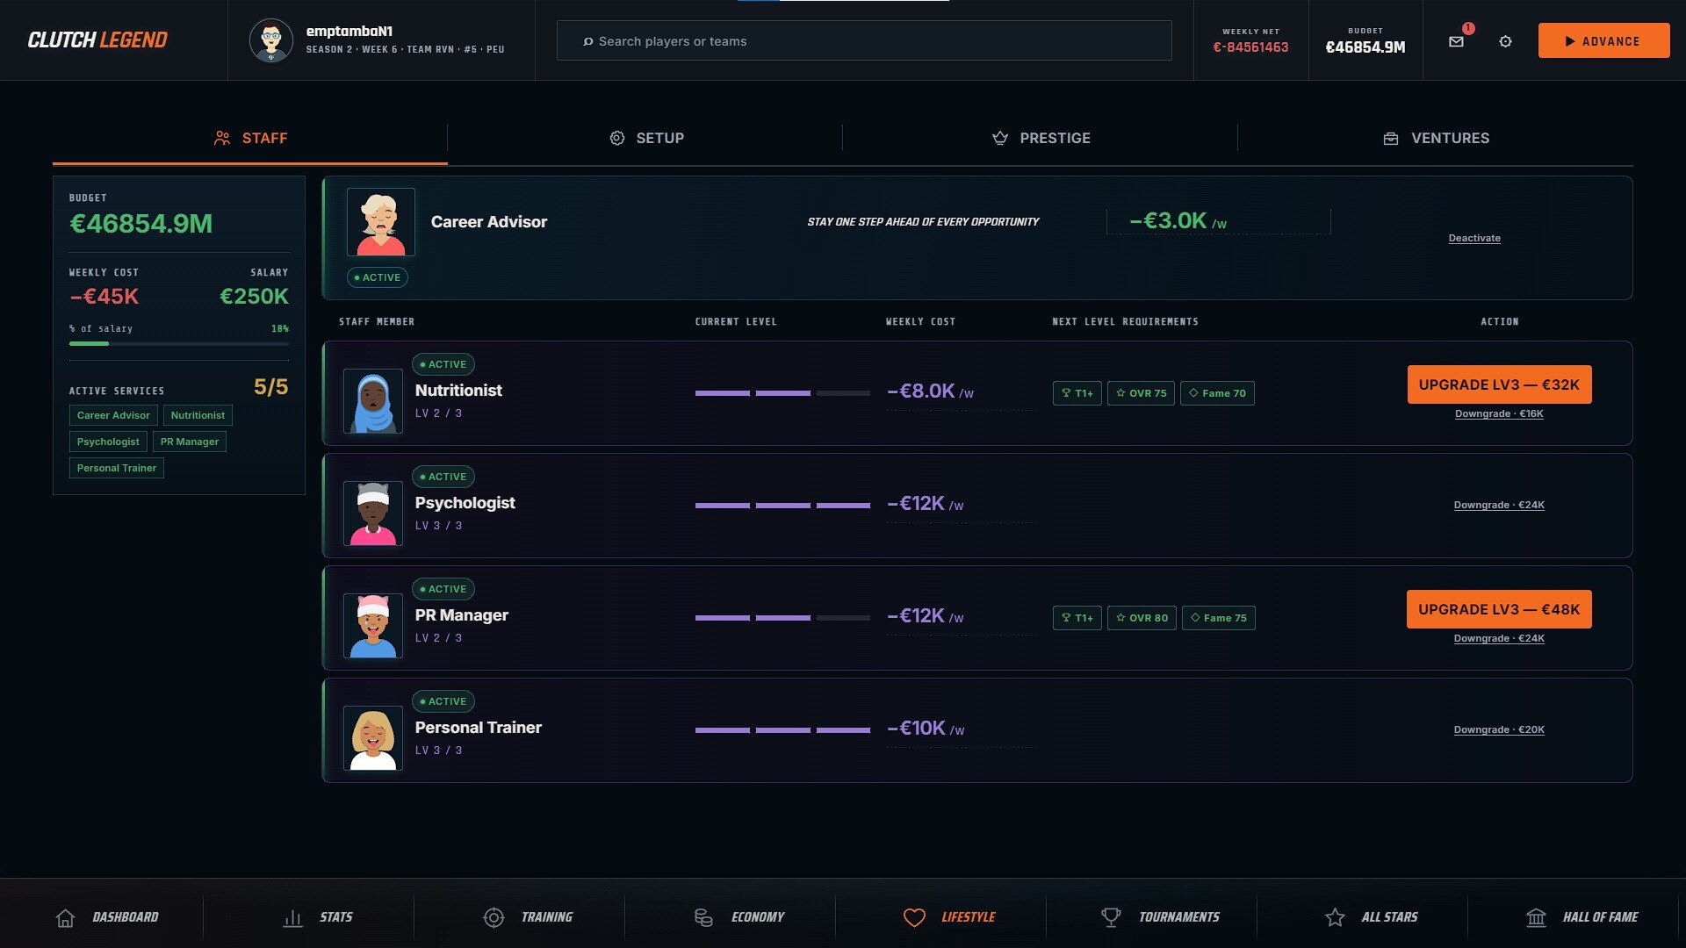
Task: Click the Career Advisor active service tag
Action: [113, 415]
